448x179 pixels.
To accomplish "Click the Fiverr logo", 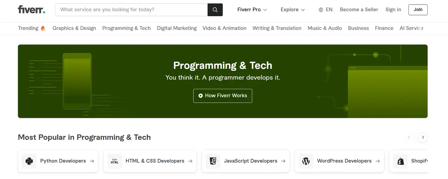I will (31, 9).
